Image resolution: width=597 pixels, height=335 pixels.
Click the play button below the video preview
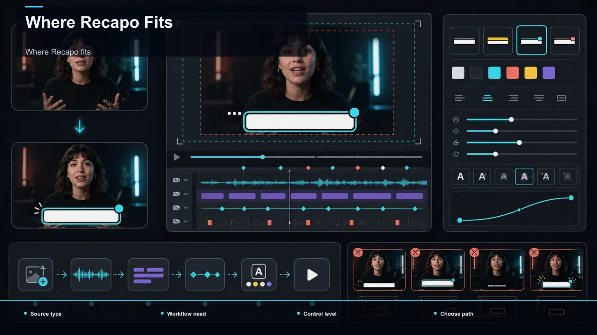click(177, 157)
